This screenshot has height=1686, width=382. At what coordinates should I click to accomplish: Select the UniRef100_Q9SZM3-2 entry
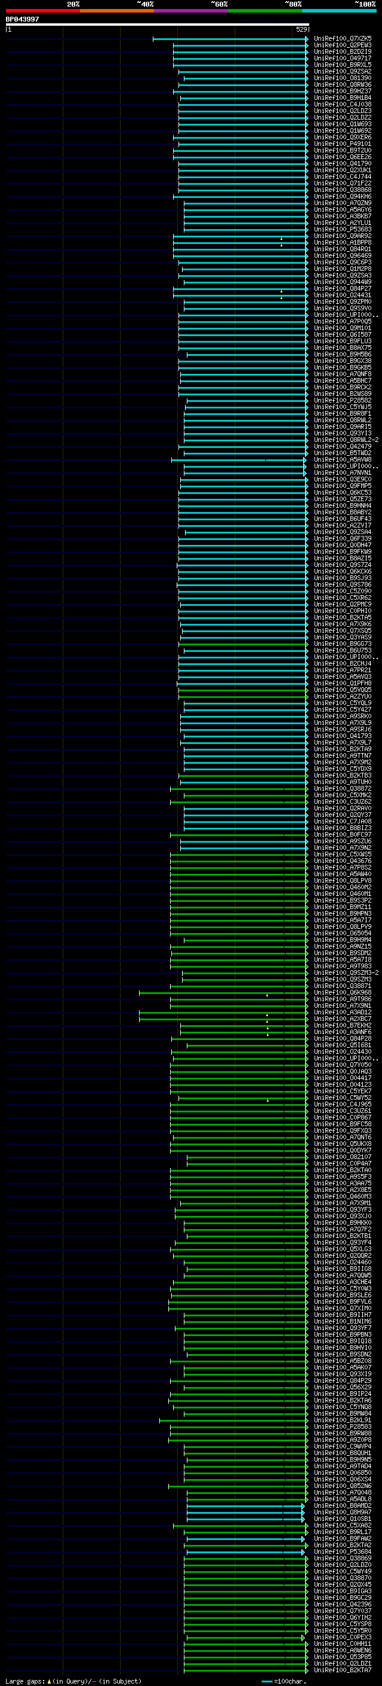pos(346,973)
